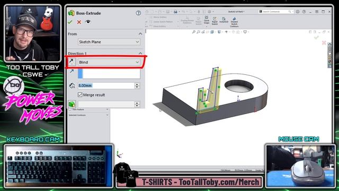The height and width of the screenshot is (191, 339).
Task: Accept Boss-Extrude with the green check
Action: [70, 22]
